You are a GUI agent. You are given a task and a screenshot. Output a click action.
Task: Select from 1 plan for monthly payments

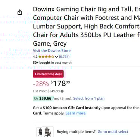(89, 98)
